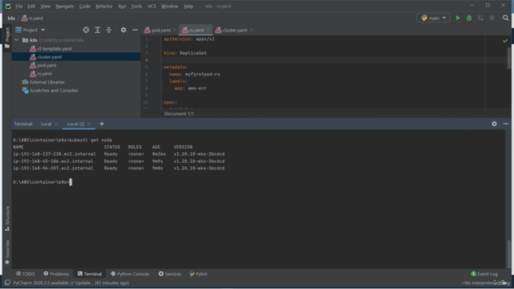
Task: Click the Stop run icon in the toolbar
Action: [x=492, y=18]
